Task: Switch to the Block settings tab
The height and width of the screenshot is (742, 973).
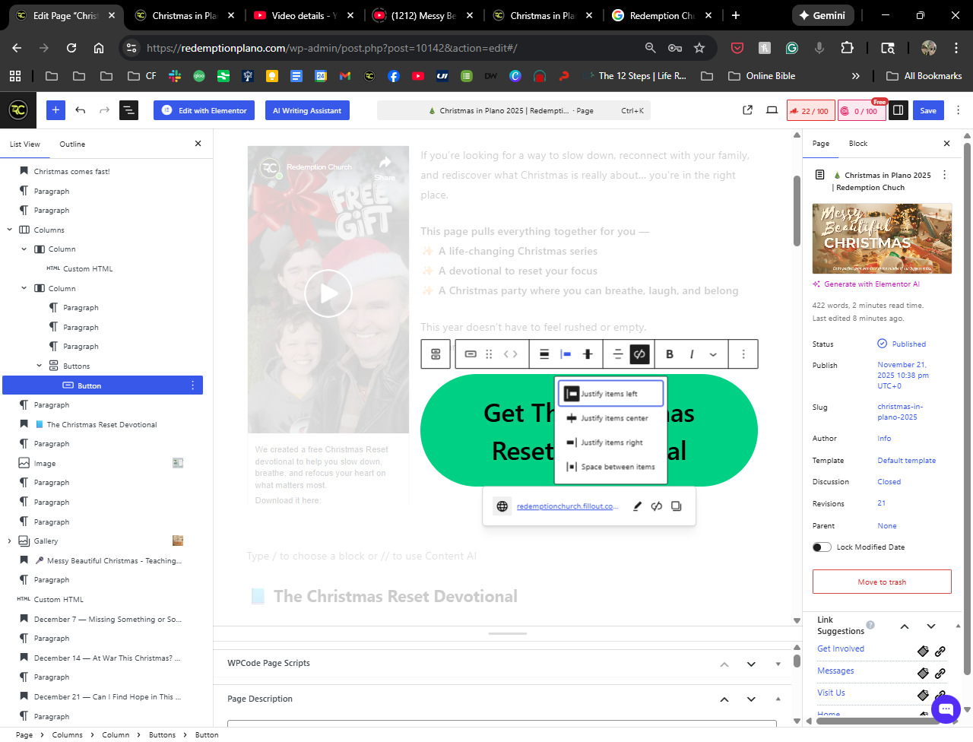Action: point(857,144)
